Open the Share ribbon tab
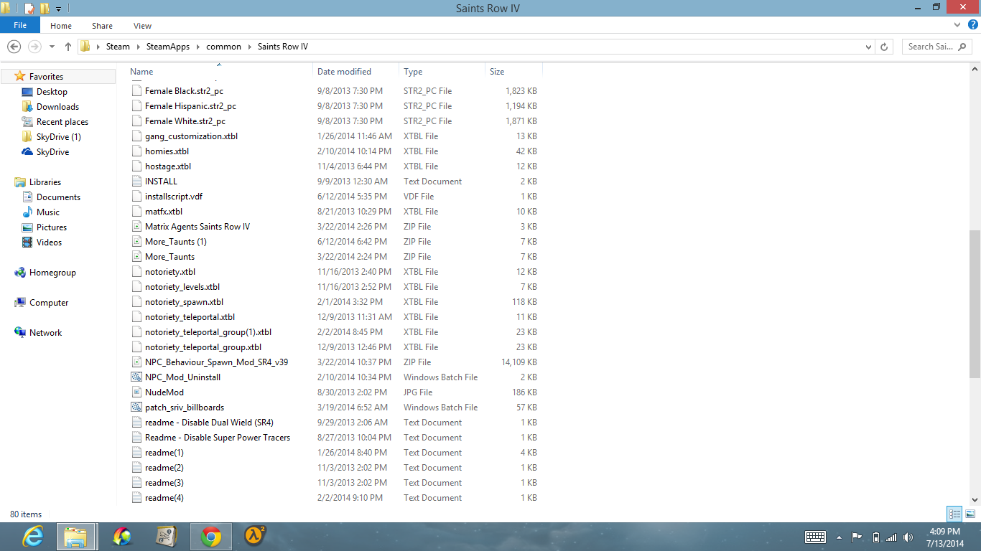Viewport: 981px width, 551px height. point(102,26)
